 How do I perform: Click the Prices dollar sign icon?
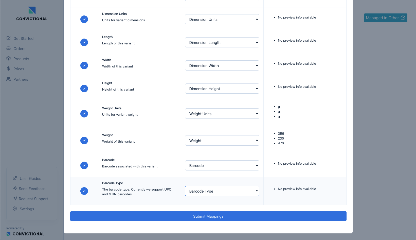(9, 68)
